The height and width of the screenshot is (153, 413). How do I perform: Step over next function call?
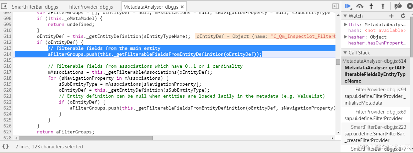point(360,6)
